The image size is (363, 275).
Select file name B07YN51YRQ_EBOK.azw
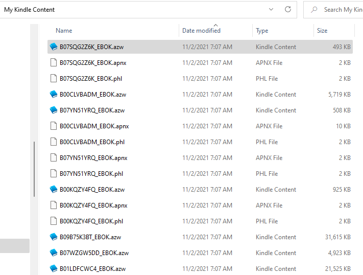tap(92, 110)
